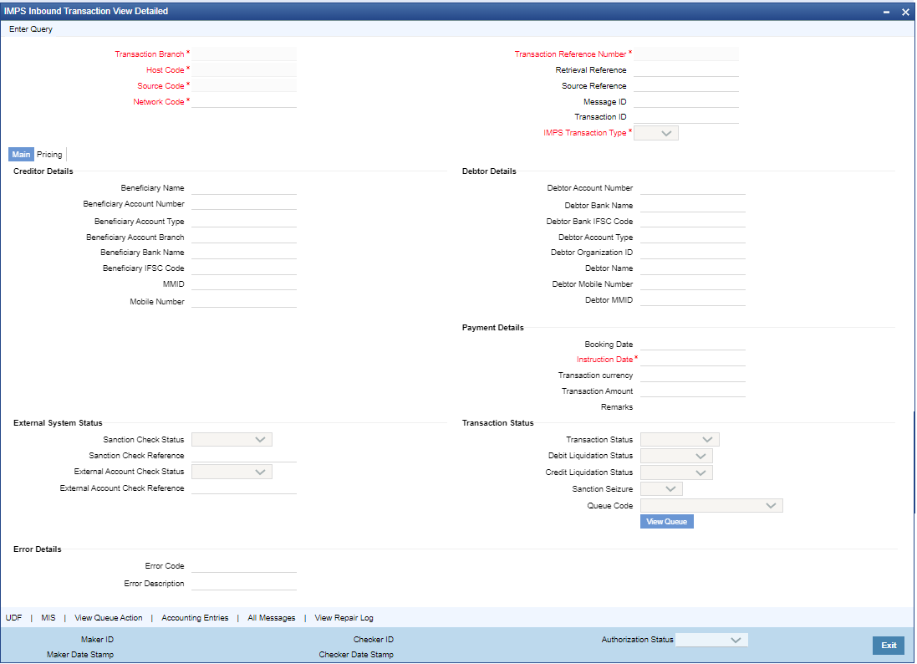The height and width of the screenshot is (664, 917).
Task: Click the Transaction currency field
Action: tap(693, 375)
